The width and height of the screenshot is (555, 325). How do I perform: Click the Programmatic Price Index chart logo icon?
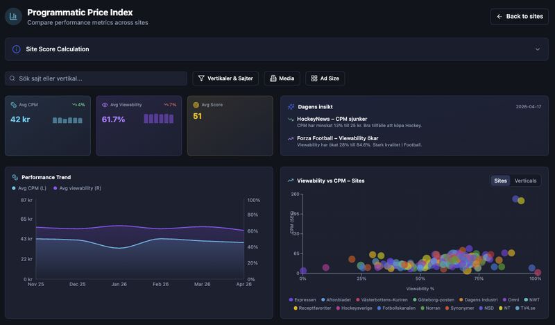pyautogui.click(x=13, y=16)
